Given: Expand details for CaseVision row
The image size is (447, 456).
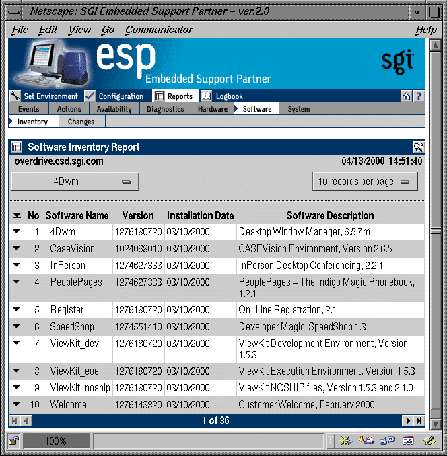Looking at the screenshot, I should tap(17, 248).
